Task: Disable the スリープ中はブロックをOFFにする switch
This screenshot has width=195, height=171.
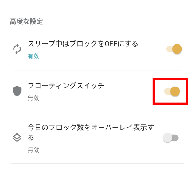Action: tap(174, 49)
